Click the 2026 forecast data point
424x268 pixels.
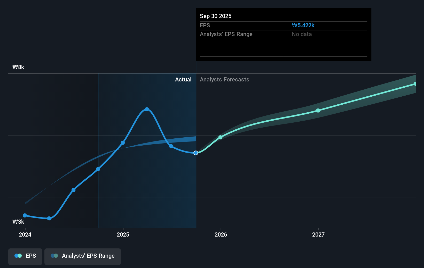coord(220,137)
